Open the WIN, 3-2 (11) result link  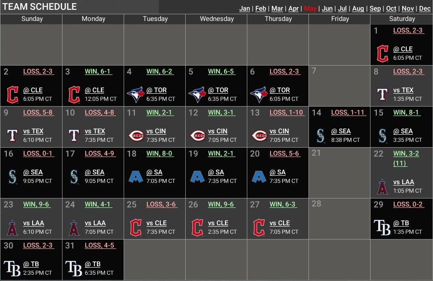point(406,158)
